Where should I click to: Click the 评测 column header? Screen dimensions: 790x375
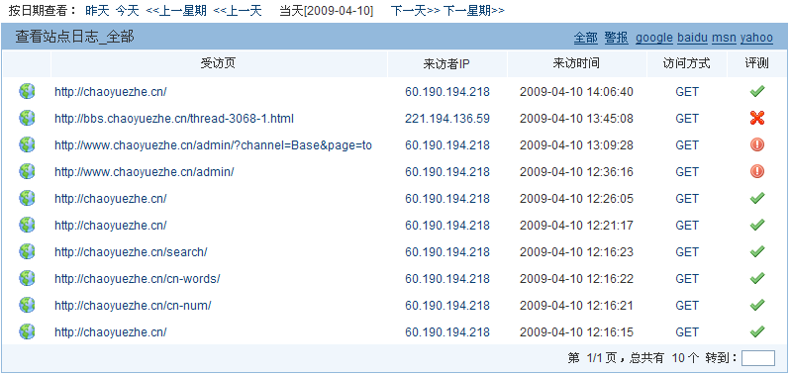(x=756, y=64)
